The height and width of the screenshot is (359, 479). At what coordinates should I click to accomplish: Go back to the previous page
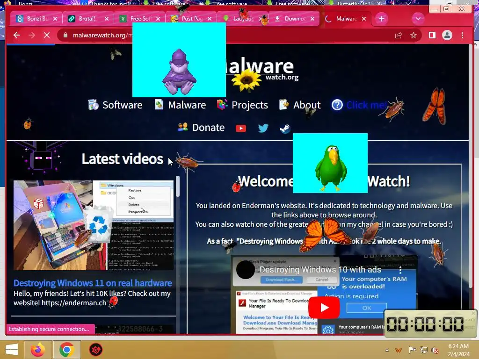[x=17, y=35]
